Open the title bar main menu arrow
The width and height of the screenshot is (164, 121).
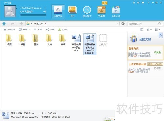[x=148, y=3]
